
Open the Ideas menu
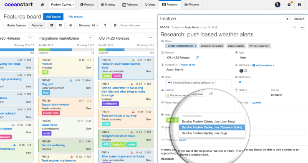pyautogui.click(x=150, y=5)
